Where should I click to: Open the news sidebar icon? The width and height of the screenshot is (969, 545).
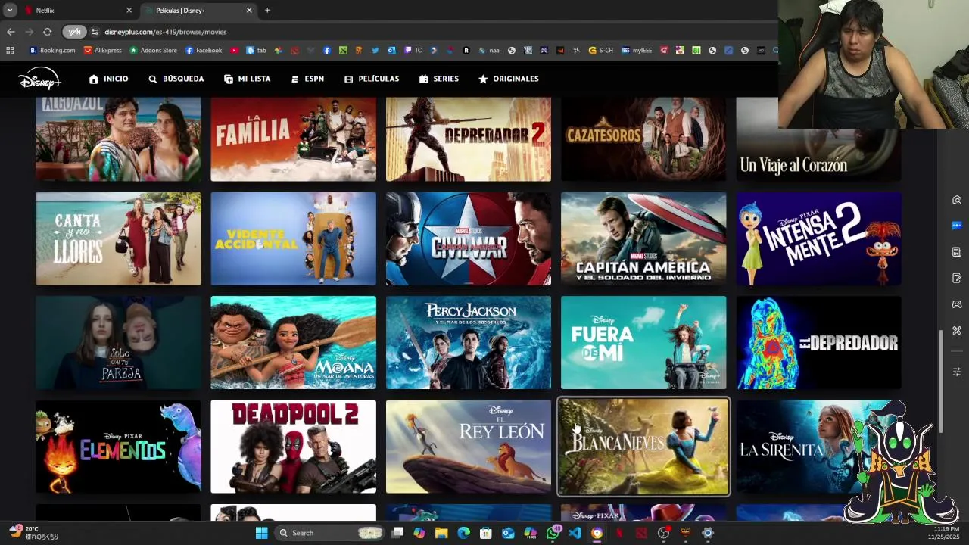(x=957, y=252)
